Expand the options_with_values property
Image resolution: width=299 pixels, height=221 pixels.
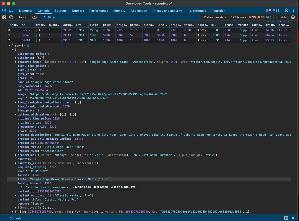(x=16, y=115)
